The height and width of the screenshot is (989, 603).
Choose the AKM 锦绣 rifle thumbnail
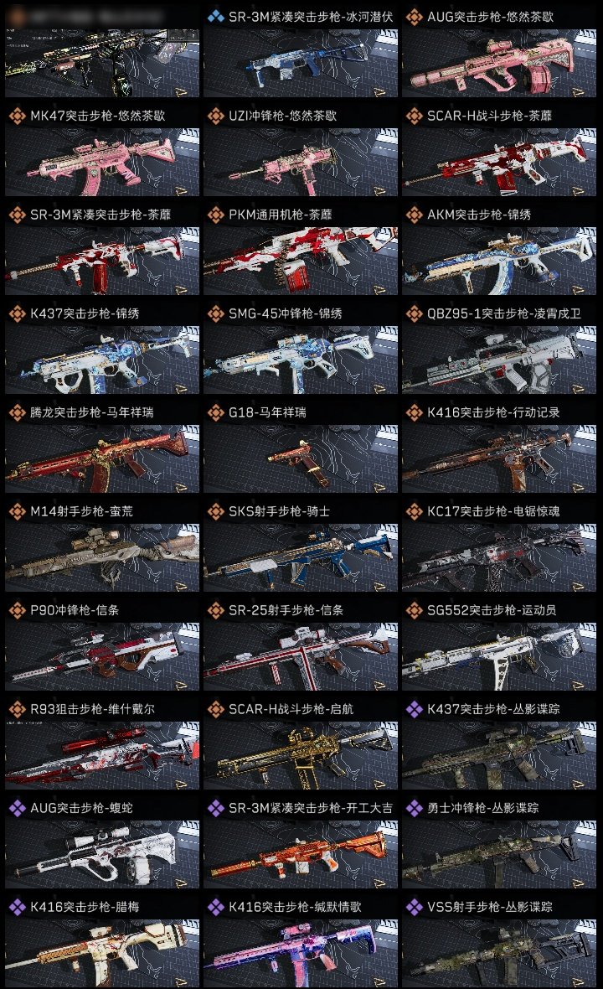coord(499,261)
